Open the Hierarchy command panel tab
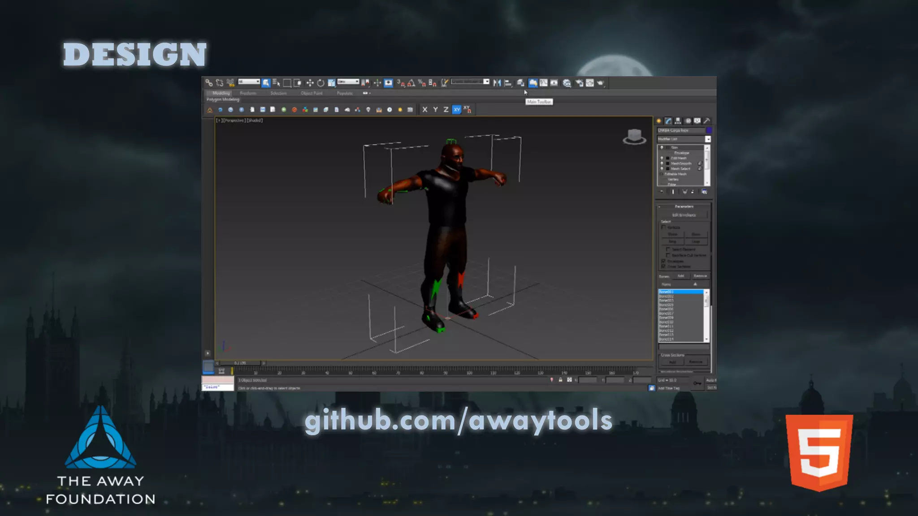 click(678, 121)
